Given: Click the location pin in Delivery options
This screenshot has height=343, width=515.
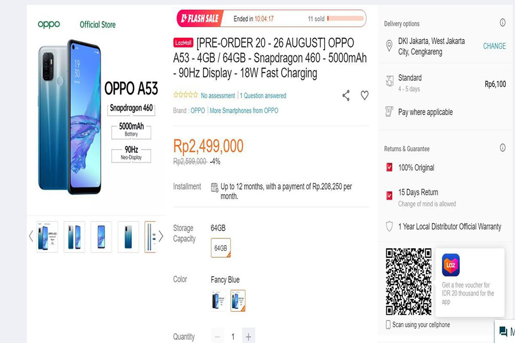Looking at the screenshot, I should (x=391, y=47).
